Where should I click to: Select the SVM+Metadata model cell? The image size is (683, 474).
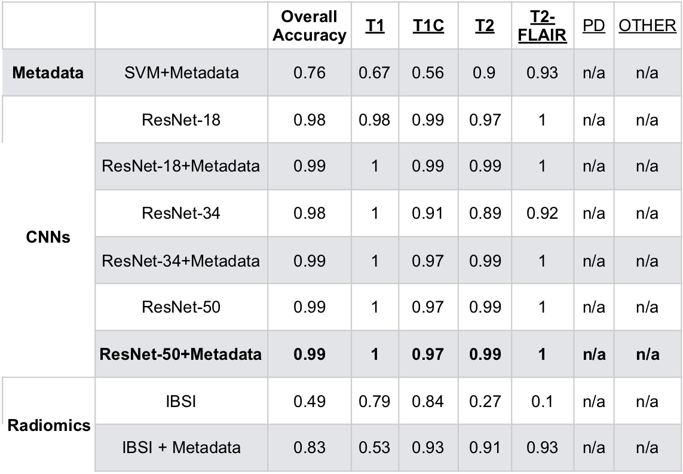pyautogui.click(x=180, y=73)
